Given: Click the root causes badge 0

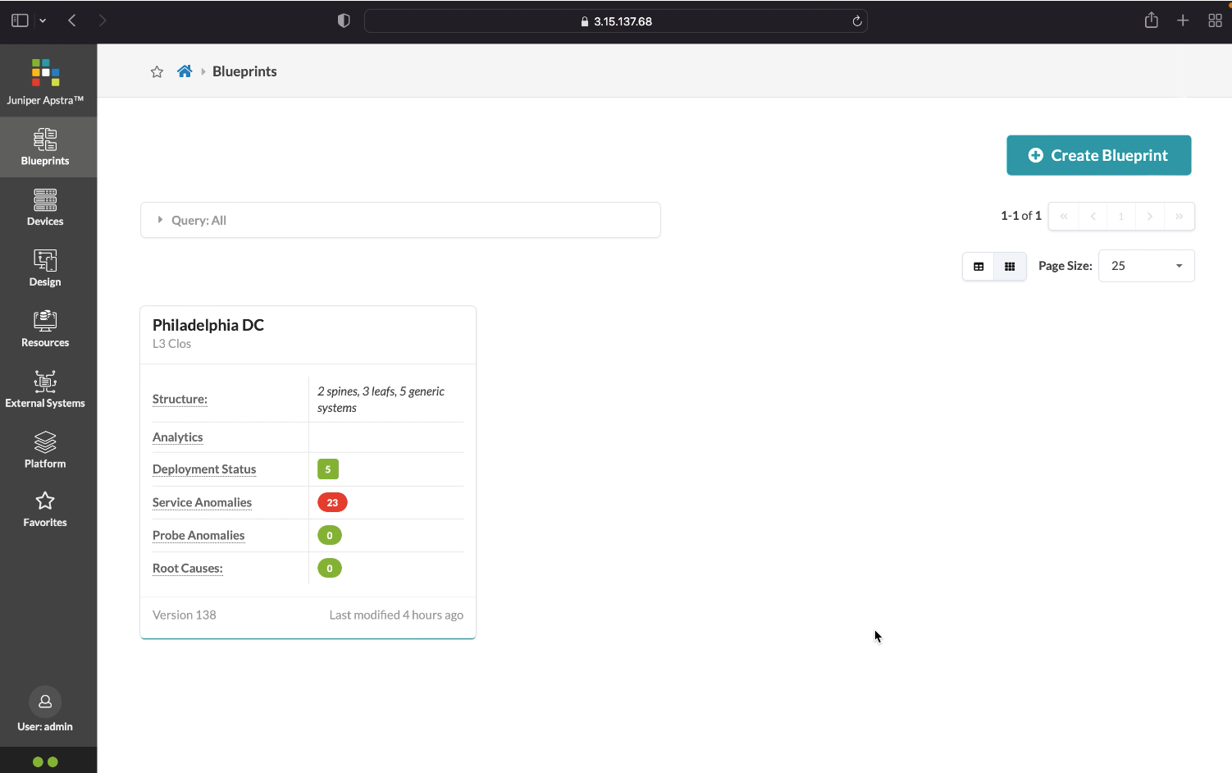Looking at the screenshot, I should click(x=330, y=568).
